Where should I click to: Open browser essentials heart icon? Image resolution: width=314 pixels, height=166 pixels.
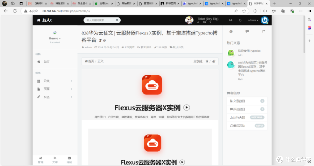click(292, 11)
